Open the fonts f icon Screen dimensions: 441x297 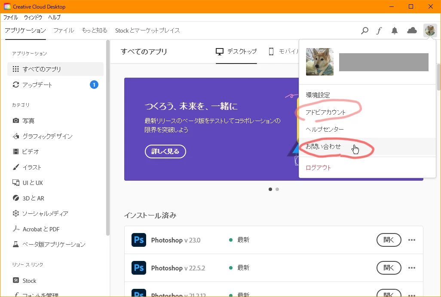coord(379,30)
